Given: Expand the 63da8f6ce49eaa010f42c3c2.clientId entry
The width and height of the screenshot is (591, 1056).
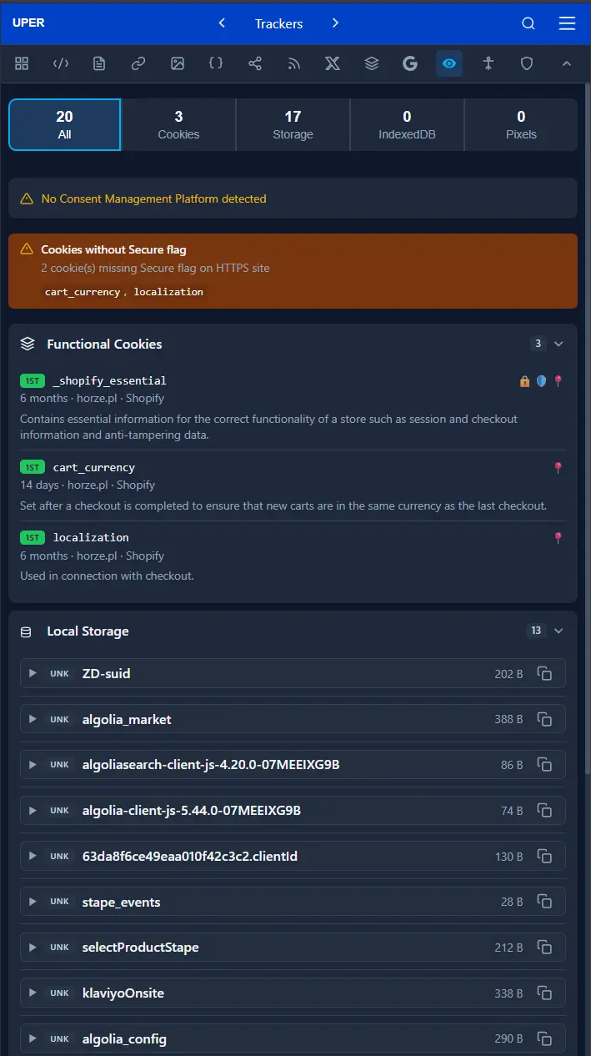Looking at the screenshot, I should pyautogui.click(x=33, y=856).
